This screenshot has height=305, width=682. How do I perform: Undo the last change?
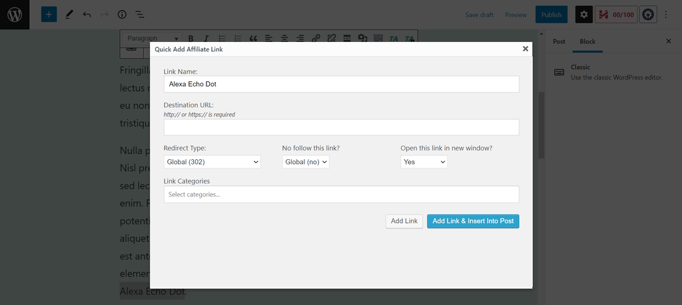[x=87, y=14]
